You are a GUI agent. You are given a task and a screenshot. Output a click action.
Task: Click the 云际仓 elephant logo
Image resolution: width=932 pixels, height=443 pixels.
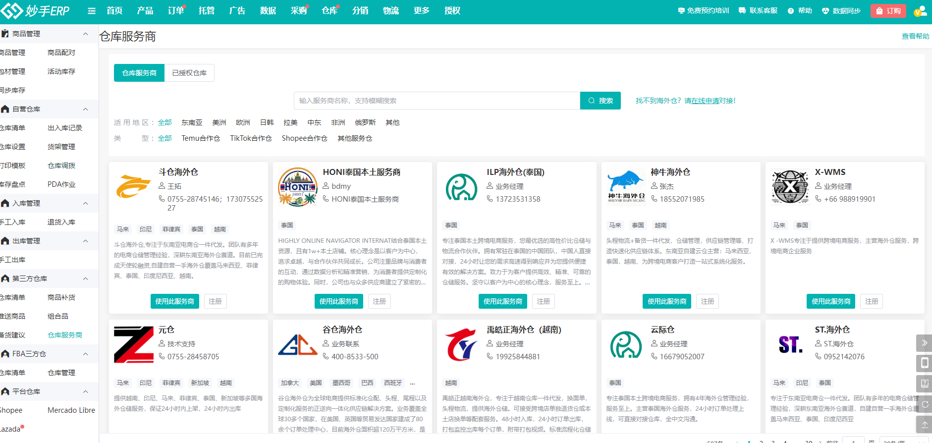point(626,345)
